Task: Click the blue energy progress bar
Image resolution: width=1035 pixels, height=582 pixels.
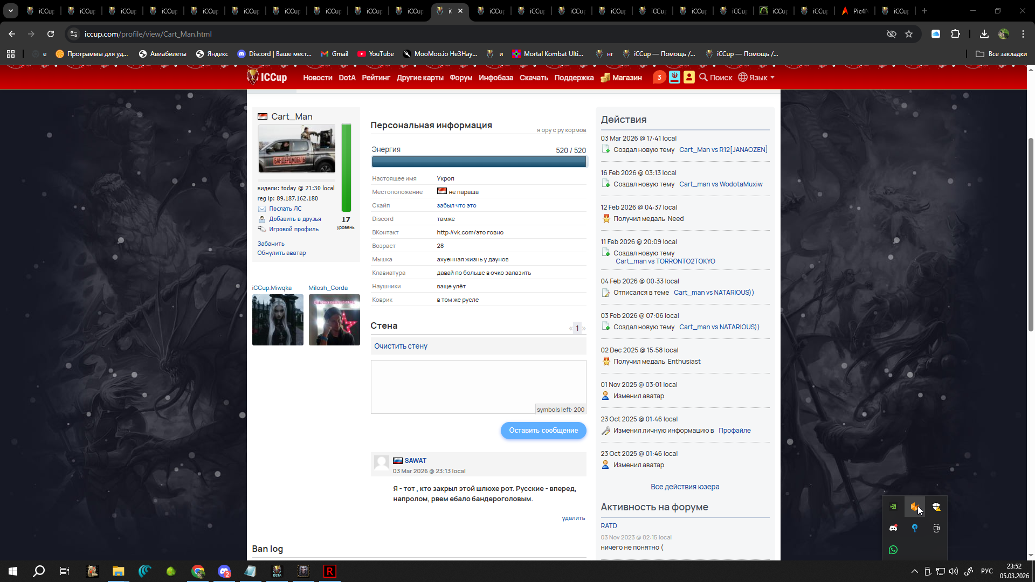Action: tap(478, 162)
